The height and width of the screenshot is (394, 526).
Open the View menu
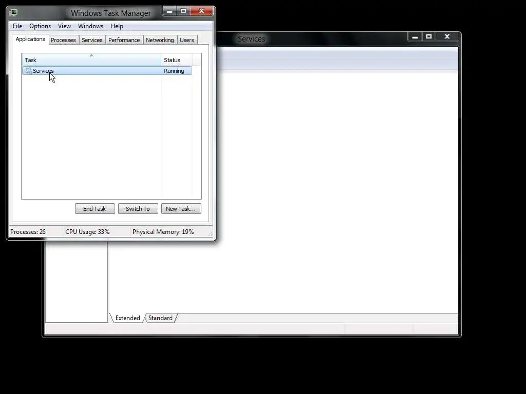(x=64, y=26)
